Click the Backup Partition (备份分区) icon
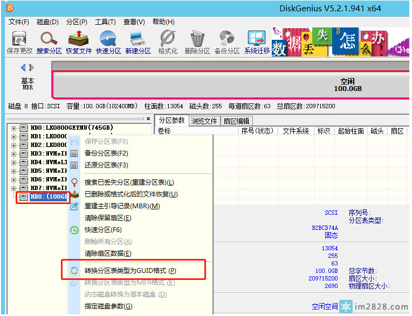The width and height of the screenshot is (412, 316). (226, 42)
